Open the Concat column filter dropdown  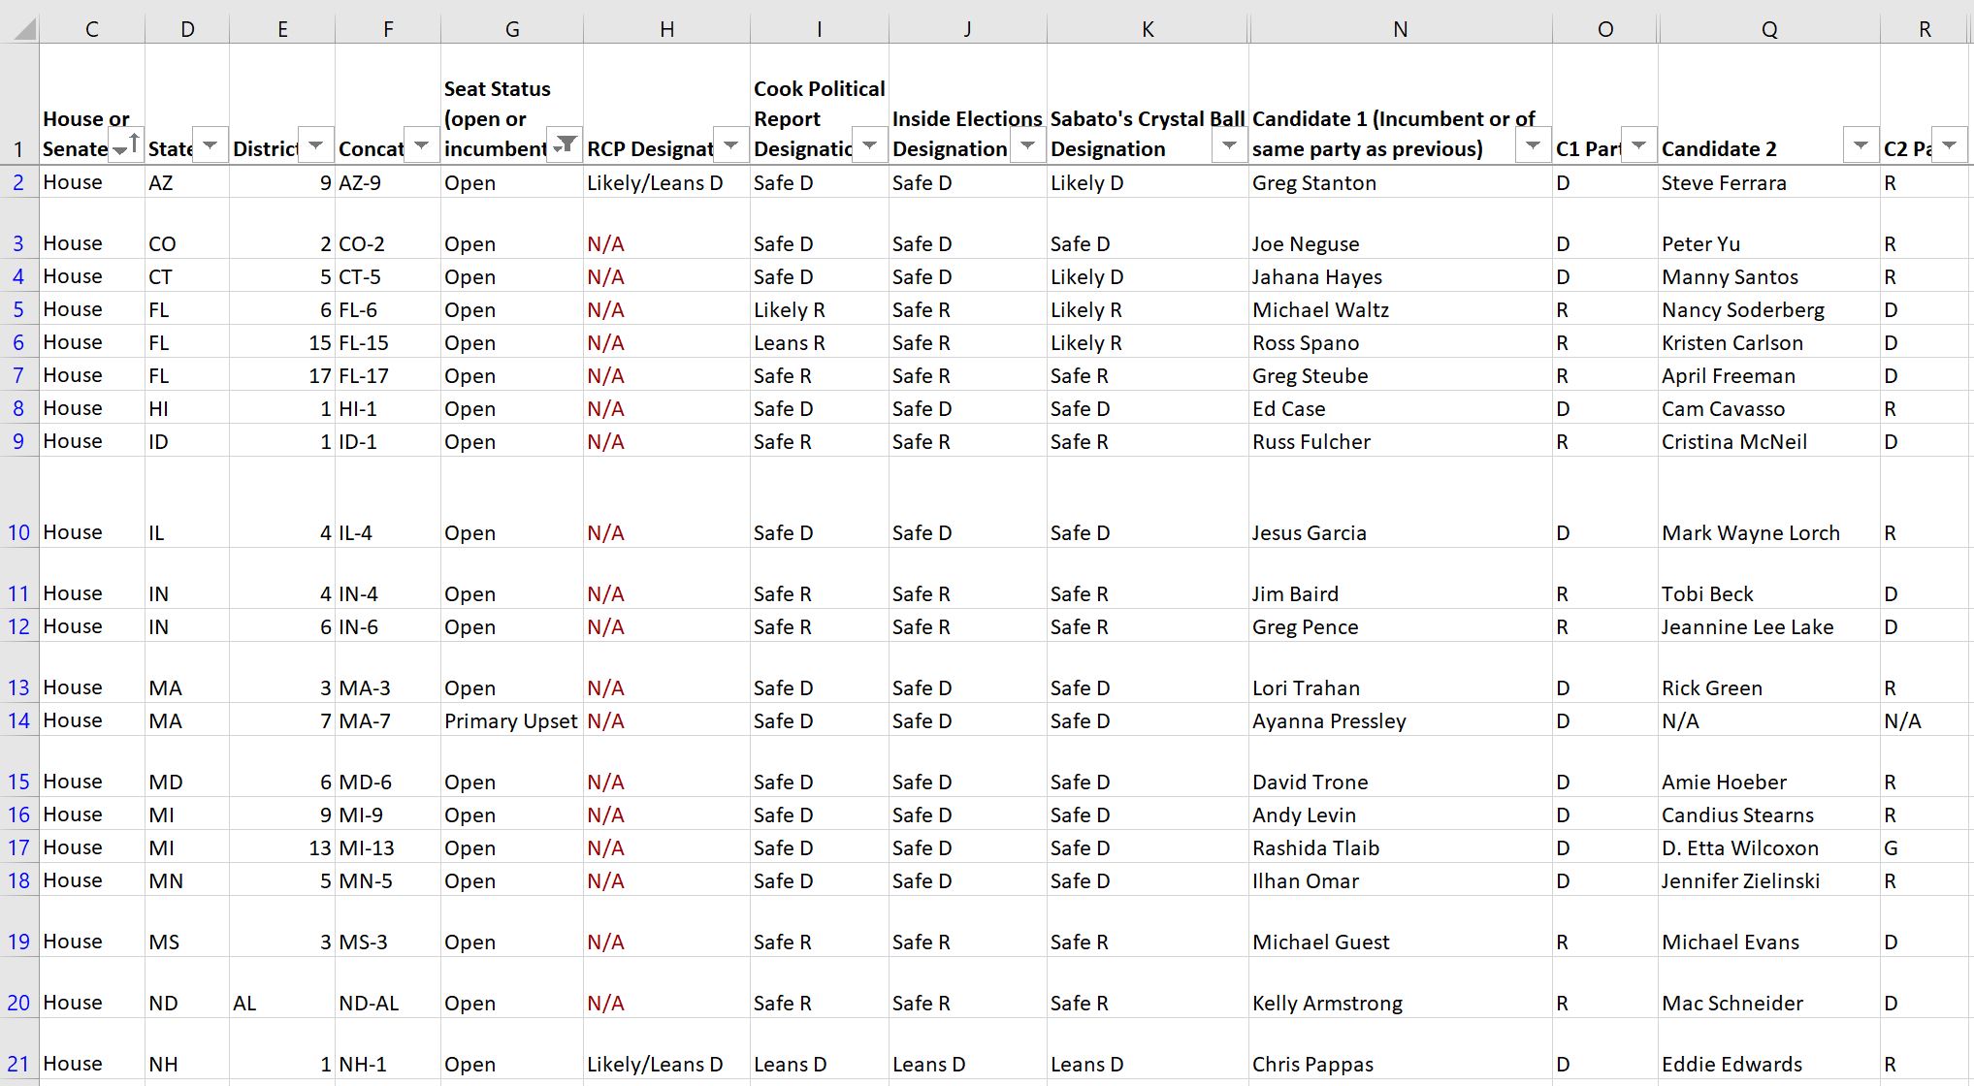coord(422,146)
